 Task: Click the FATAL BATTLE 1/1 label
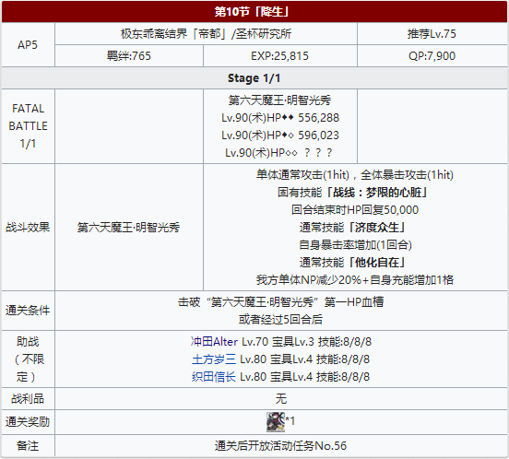click(x=28, y=126)
